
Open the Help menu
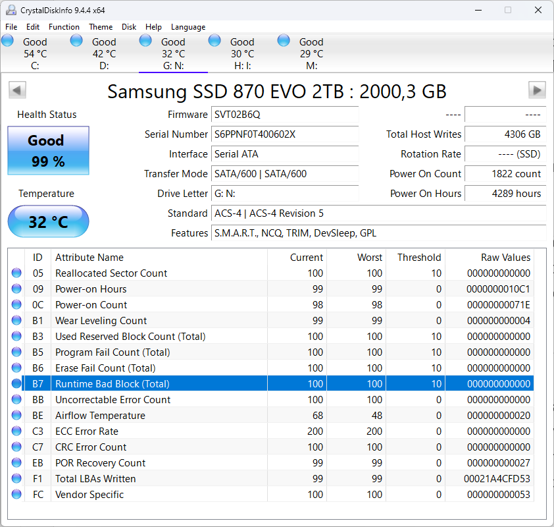click(x=153, y=27)
